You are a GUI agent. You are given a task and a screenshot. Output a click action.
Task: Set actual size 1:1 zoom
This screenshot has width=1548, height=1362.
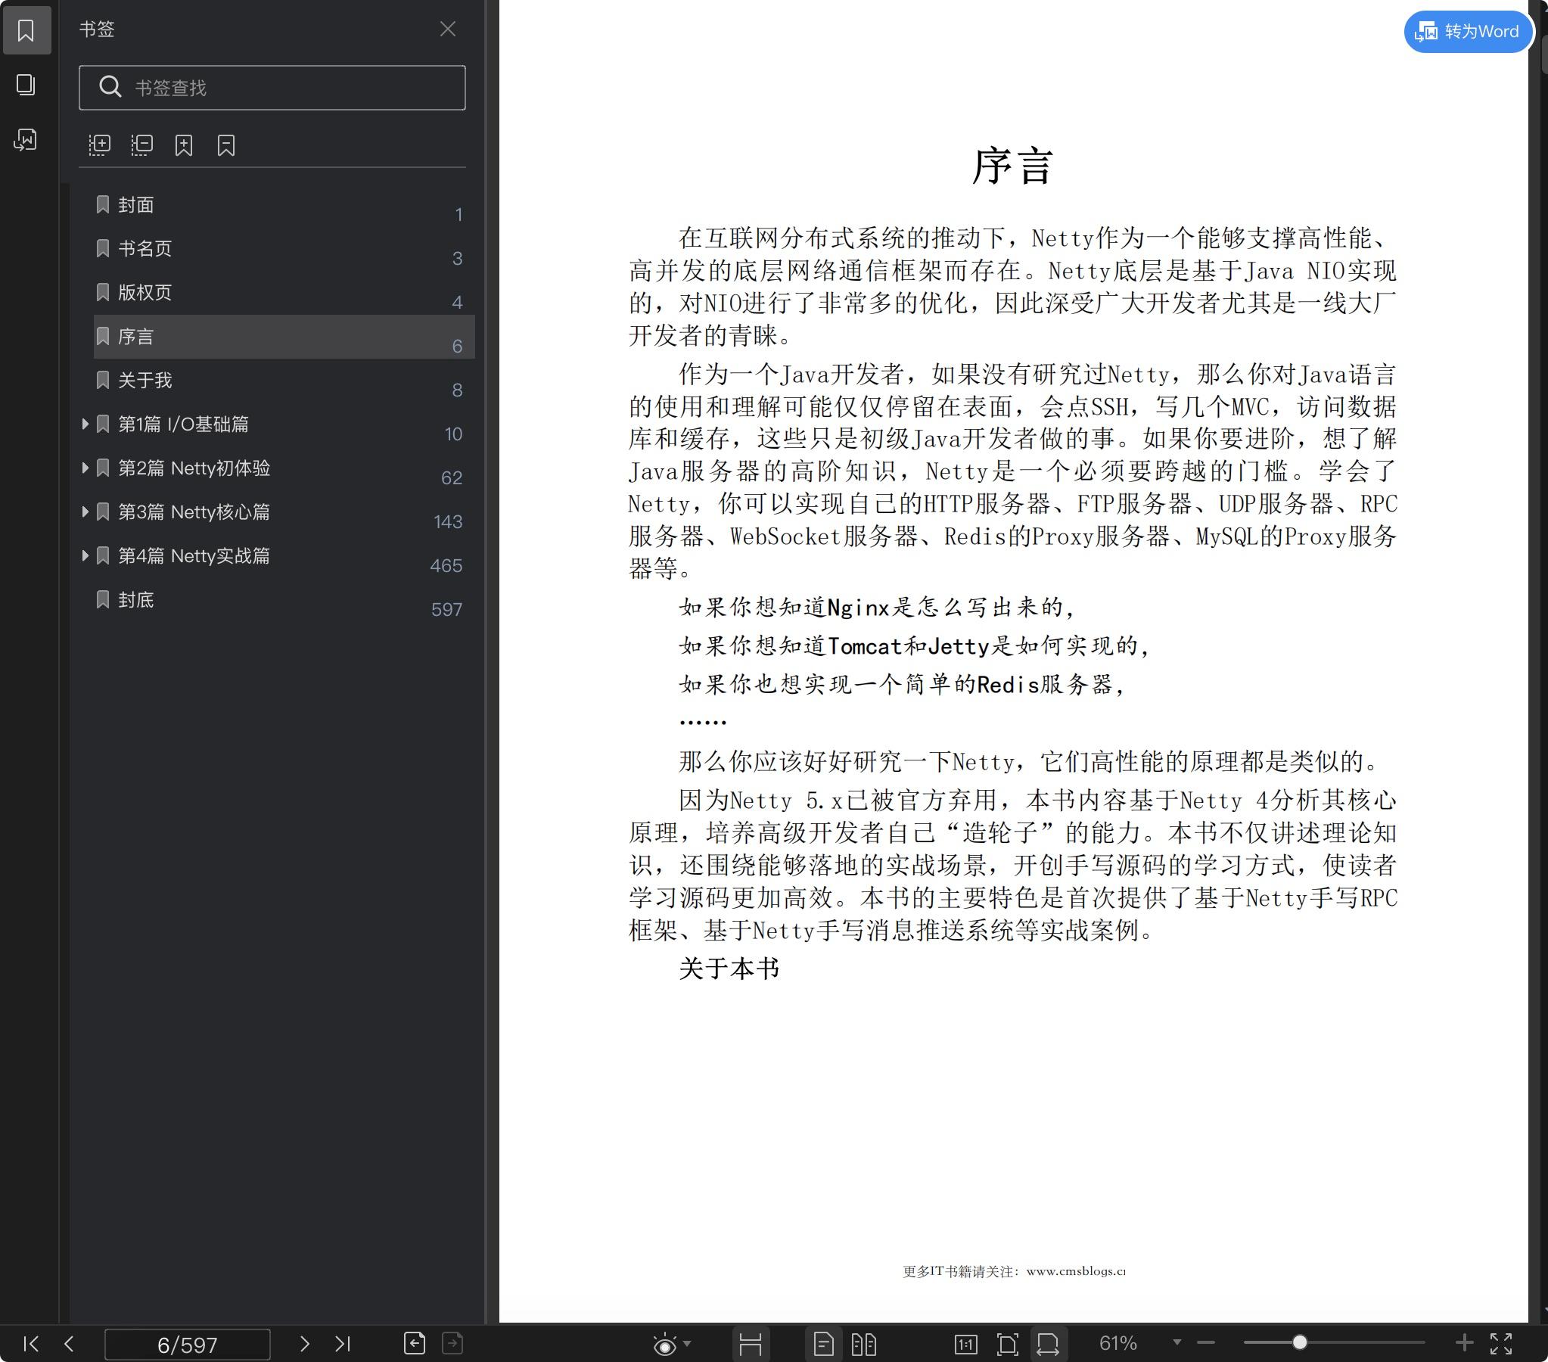(965, 1345)
